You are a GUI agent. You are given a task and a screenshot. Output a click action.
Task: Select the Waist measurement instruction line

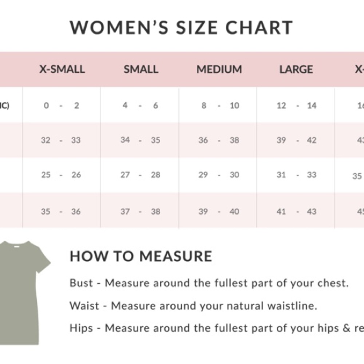pyautogui.click(x=193, y=306)
